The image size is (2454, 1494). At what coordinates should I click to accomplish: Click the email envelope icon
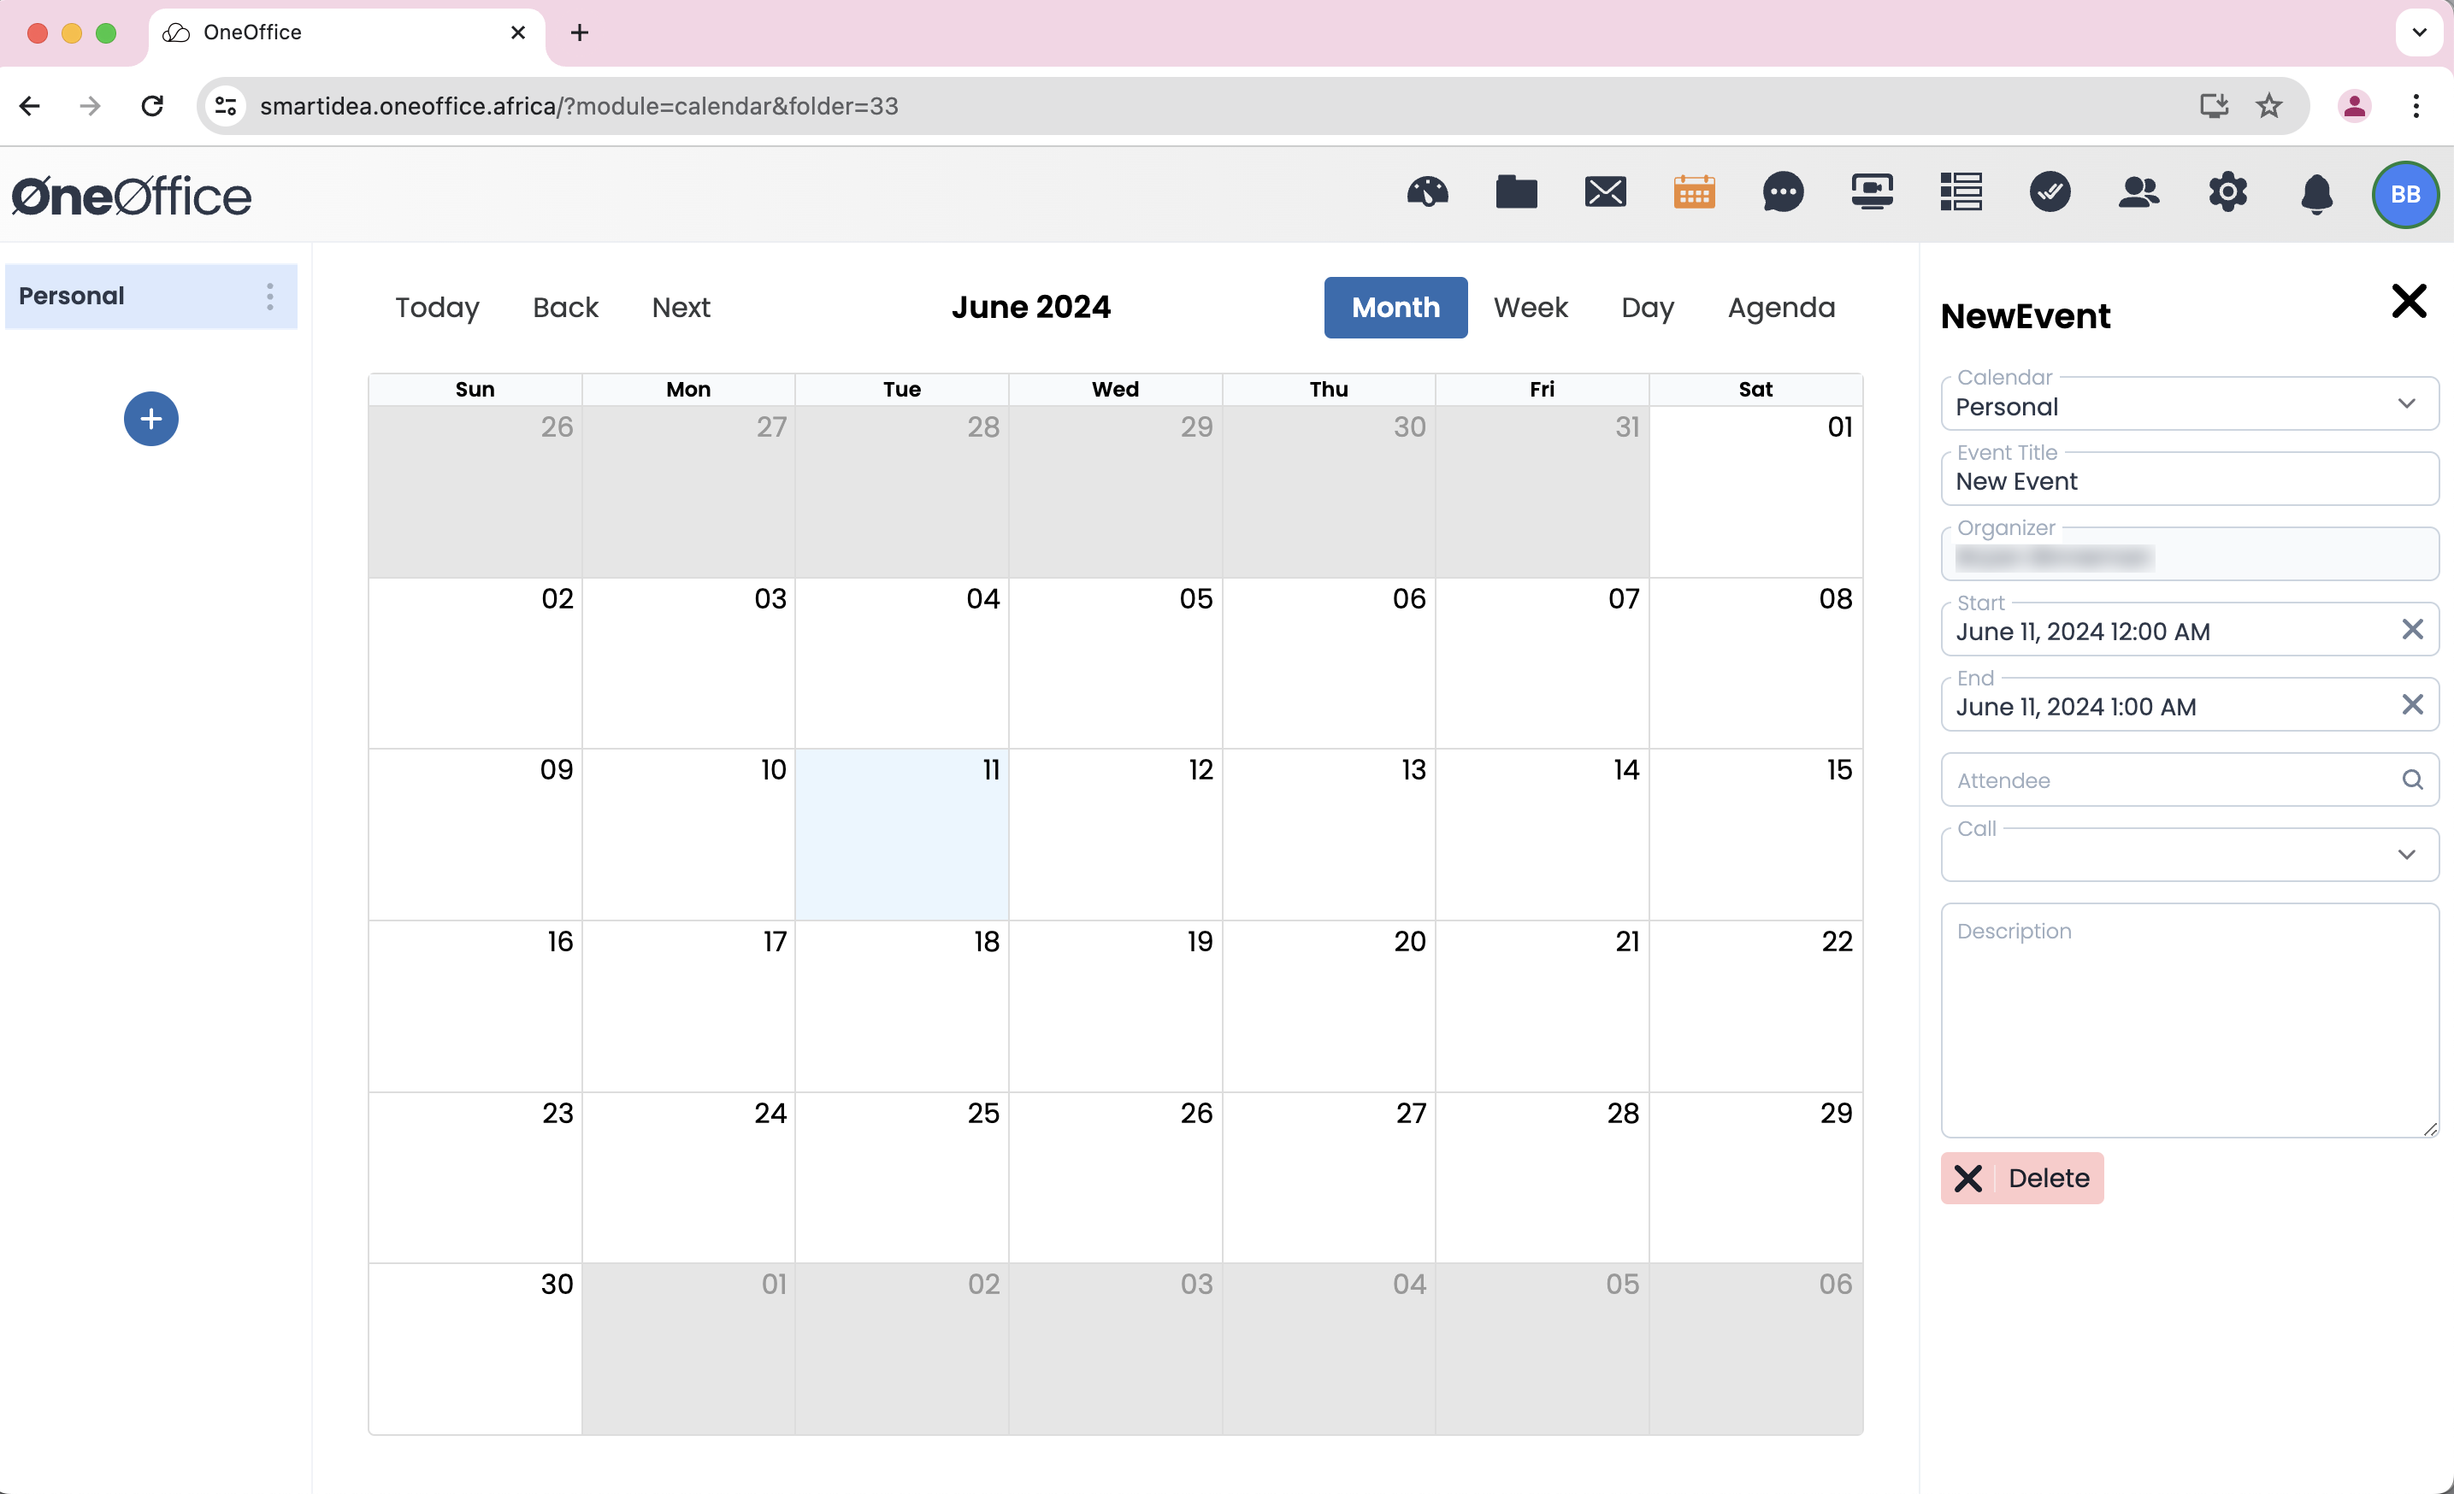pyautogui.click(x=1604, y=194)
